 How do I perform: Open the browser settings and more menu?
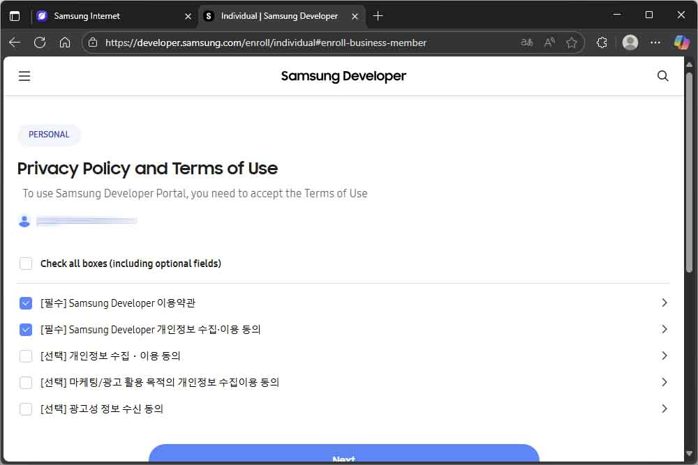click(x=655, y=43)
